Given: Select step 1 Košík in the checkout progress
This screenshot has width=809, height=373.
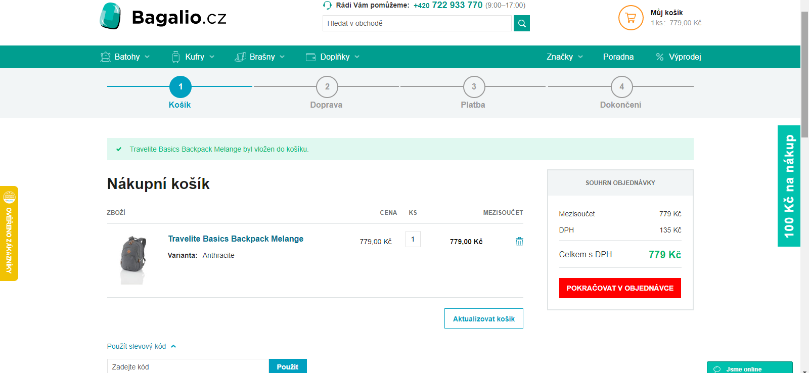Looking at the screenshot, I should (x=180, y=93).
